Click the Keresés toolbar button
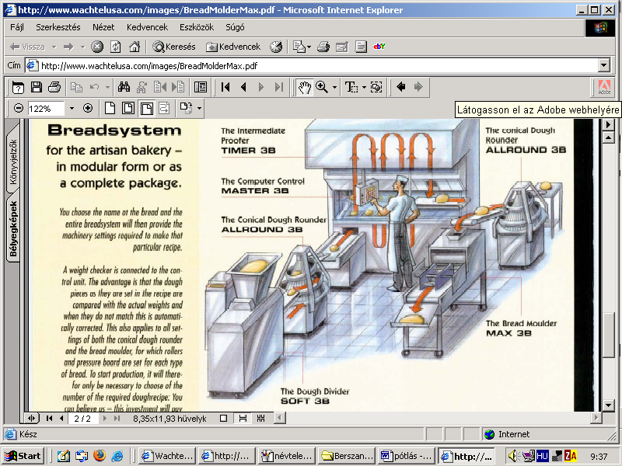622x466 pixels. point(174,47)
